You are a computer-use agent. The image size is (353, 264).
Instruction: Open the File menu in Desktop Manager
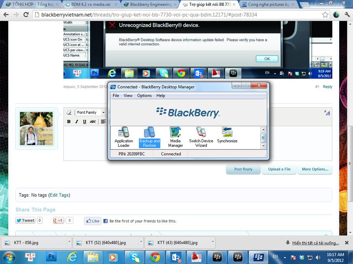[x=116, y=96]
